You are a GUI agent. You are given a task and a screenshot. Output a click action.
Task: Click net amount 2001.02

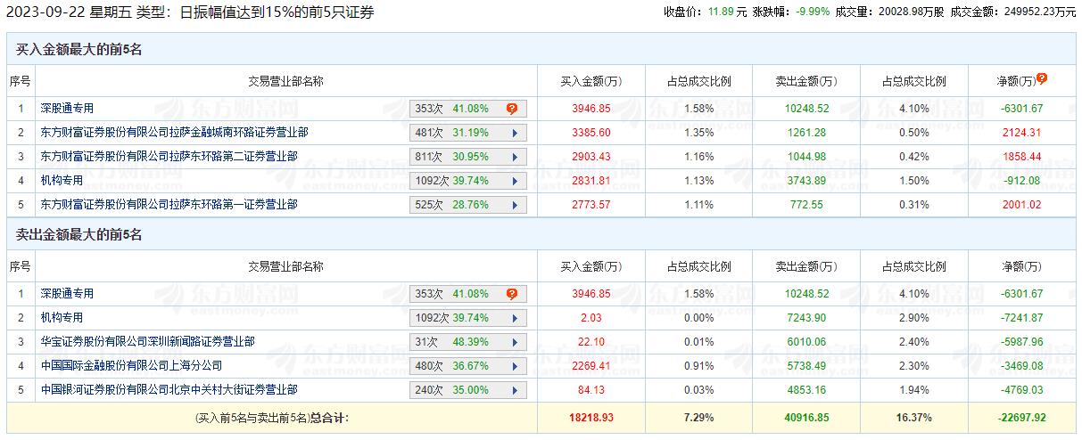1021,205
